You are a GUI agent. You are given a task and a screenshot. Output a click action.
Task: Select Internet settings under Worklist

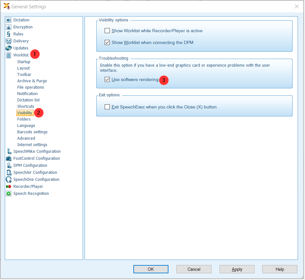click(x=32, y=145)
